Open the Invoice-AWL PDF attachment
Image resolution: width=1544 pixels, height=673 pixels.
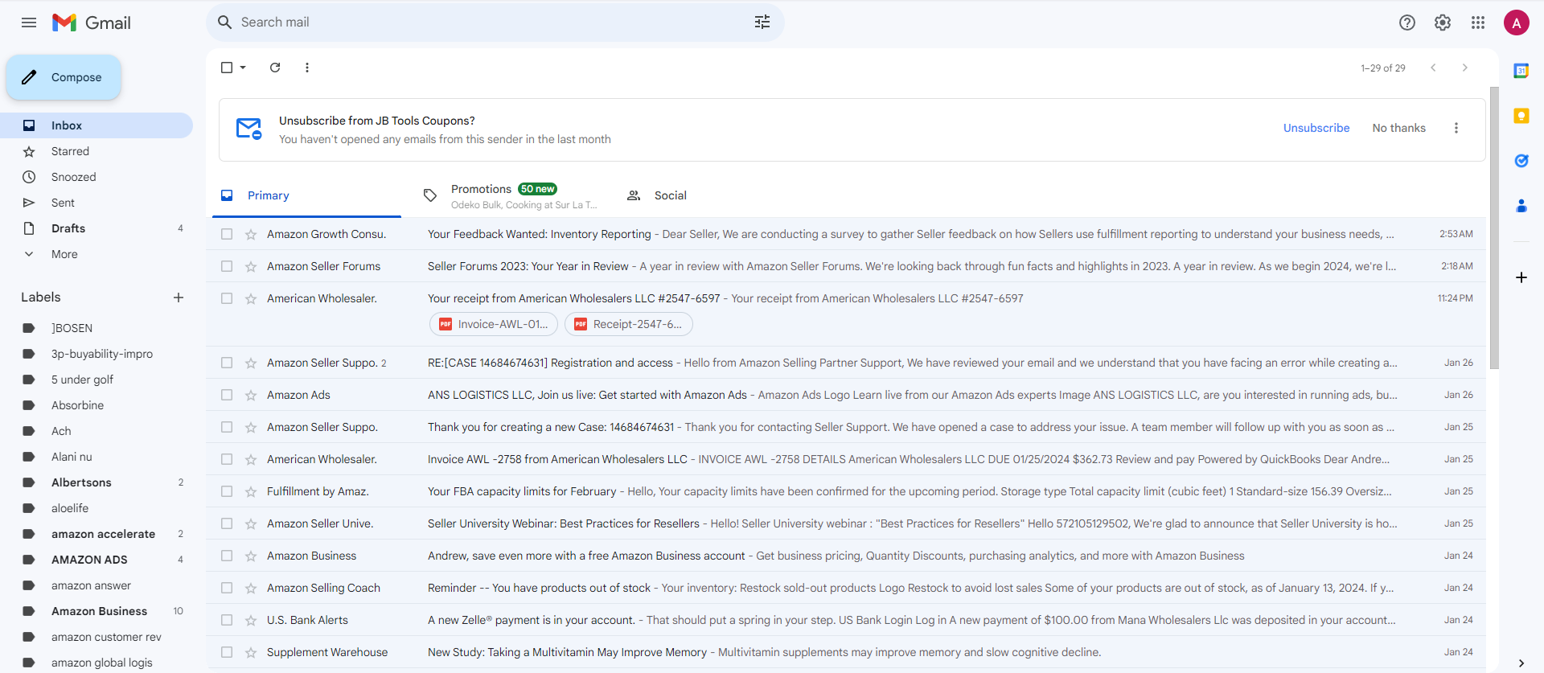[494, 324]
